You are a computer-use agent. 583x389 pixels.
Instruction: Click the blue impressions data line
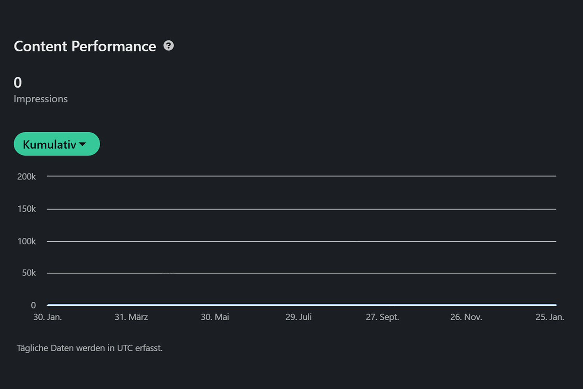[x=302, y=305]
